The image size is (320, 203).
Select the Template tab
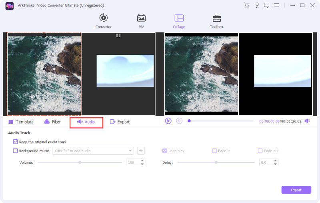21,122
